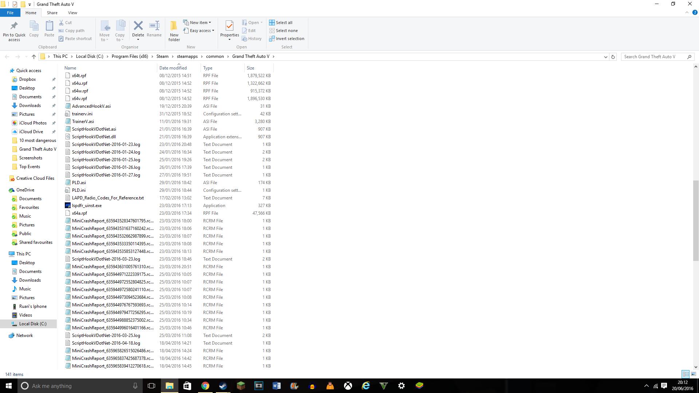Click the Steam breadcrumb in address bar

point(162,56)
